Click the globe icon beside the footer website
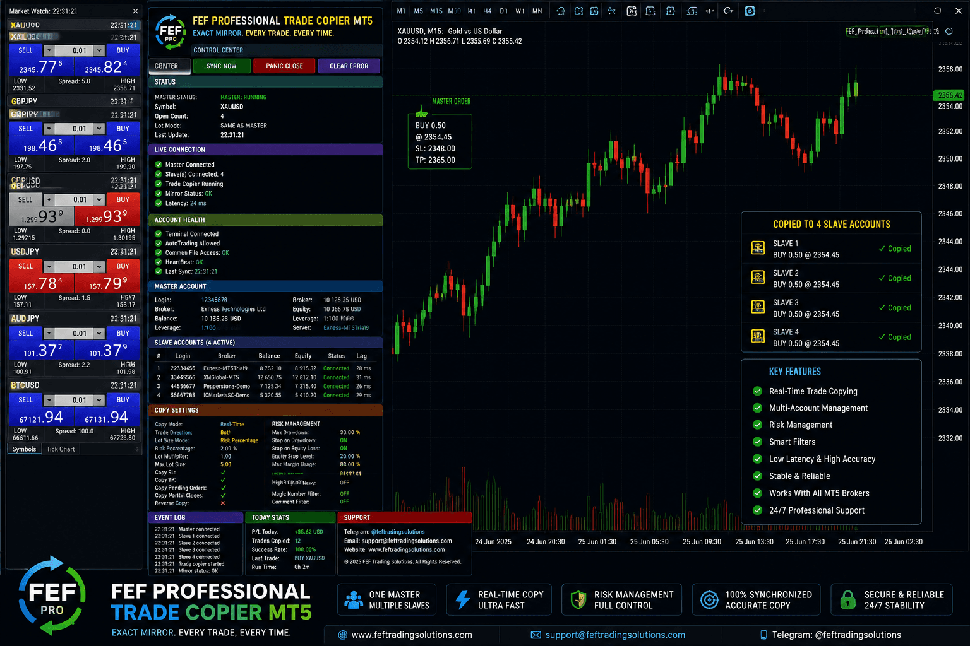 [x=343, y=635]
